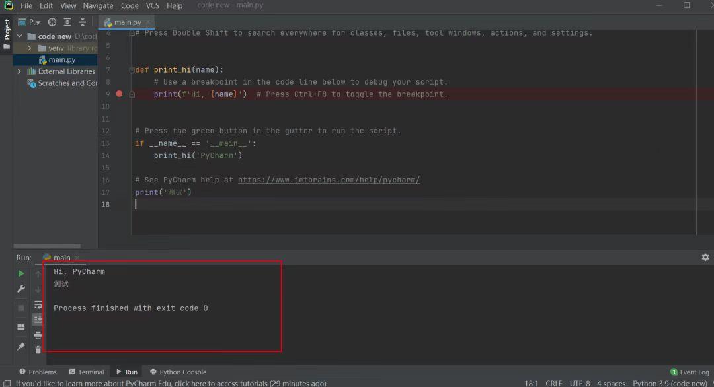Viewport: 714px width, 387px height.
Task: Open the Code menu
Action: (130, 5)
